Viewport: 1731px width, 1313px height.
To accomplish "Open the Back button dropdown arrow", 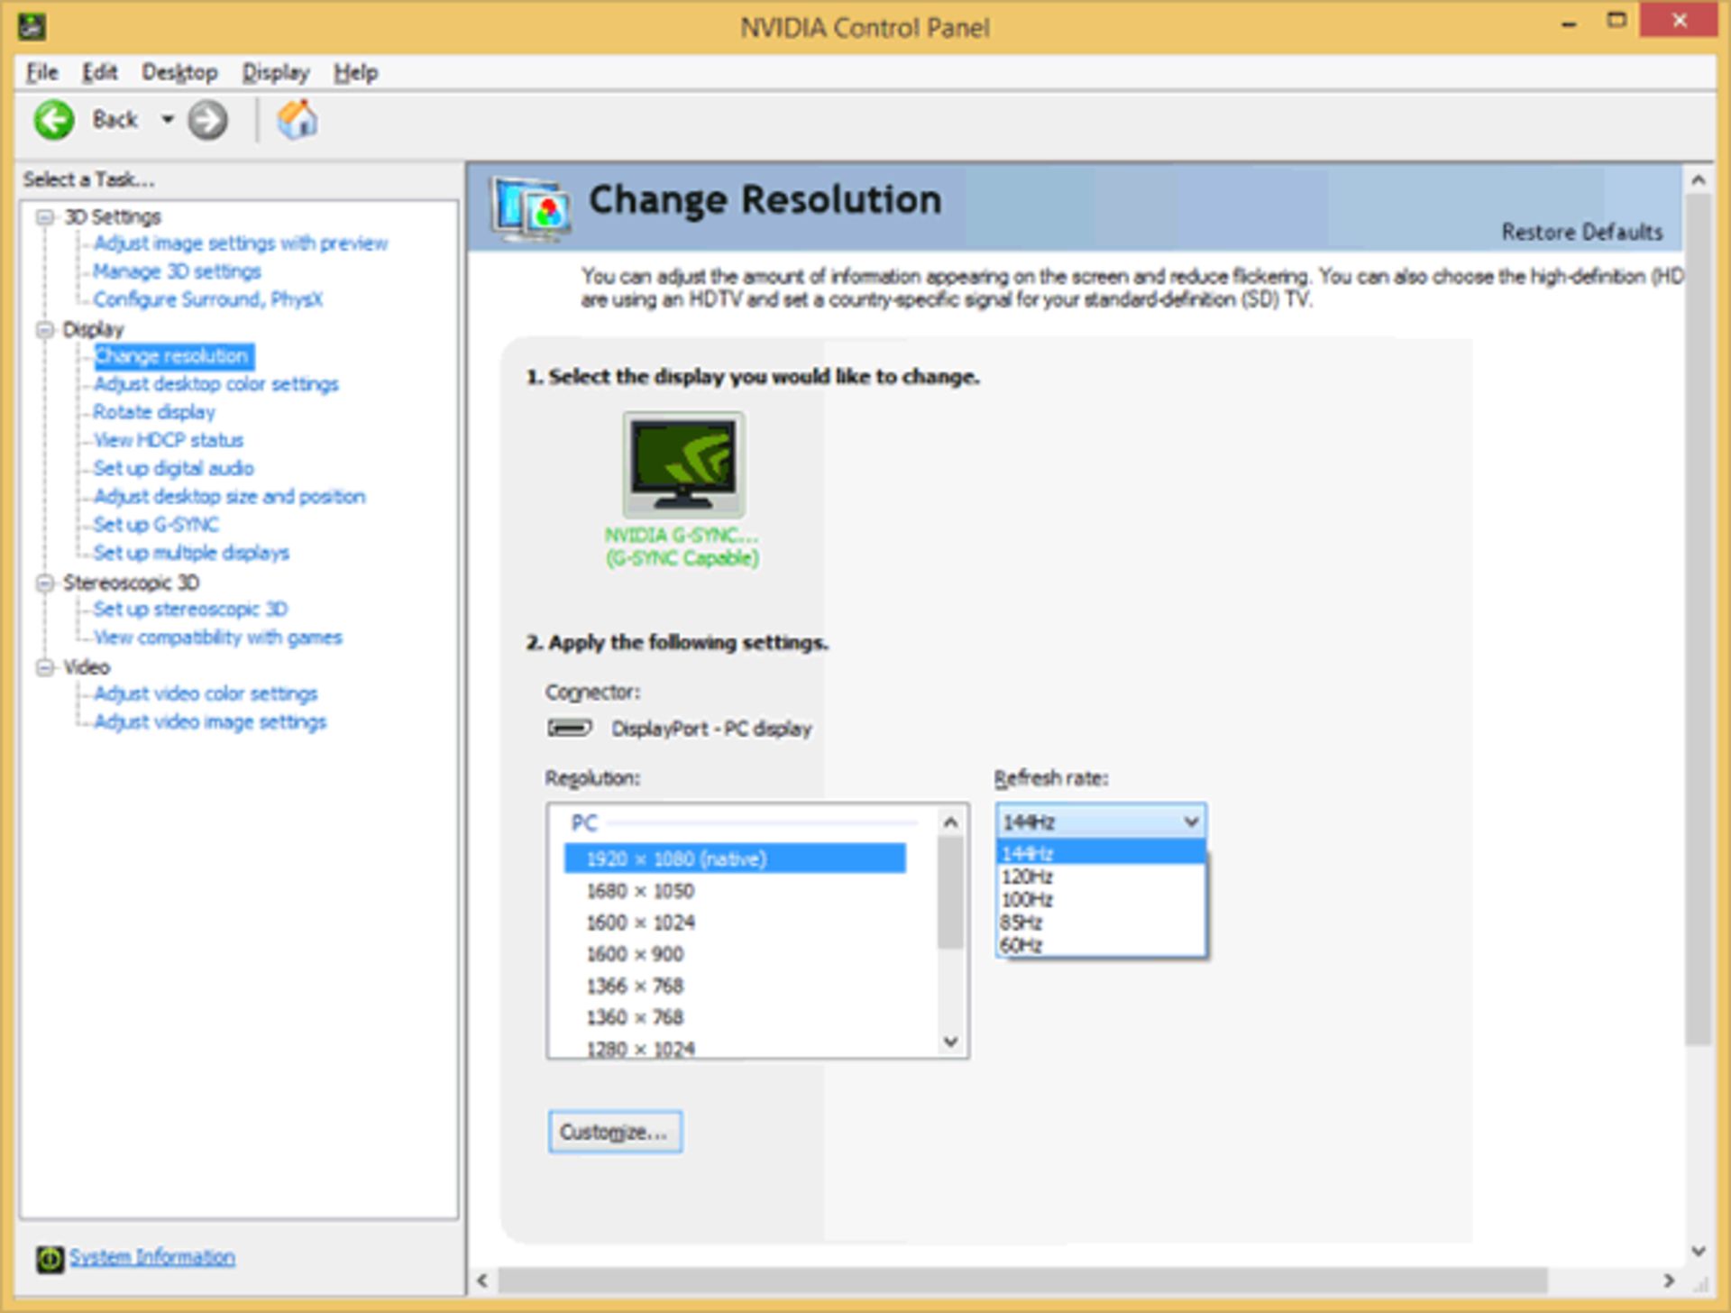I will tap(168, 119).
